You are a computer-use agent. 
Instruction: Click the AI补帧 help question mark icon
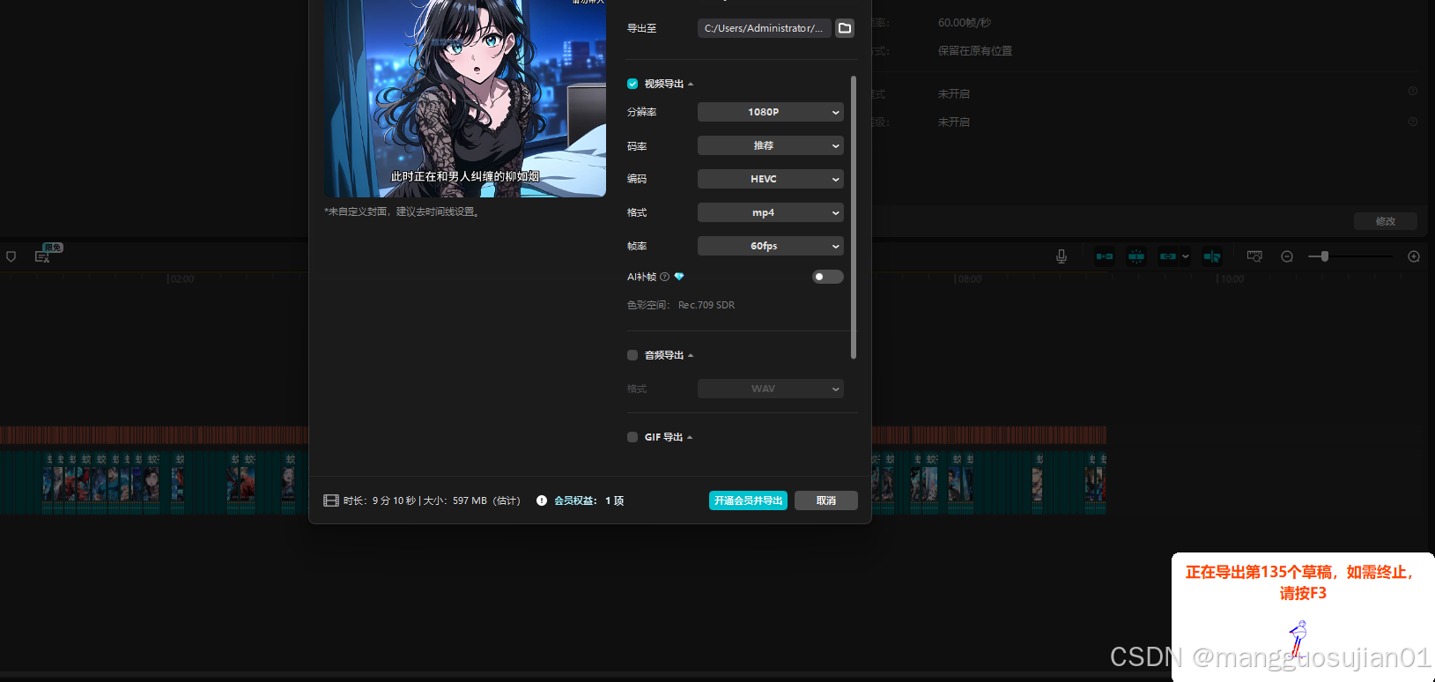pos(665,277)
